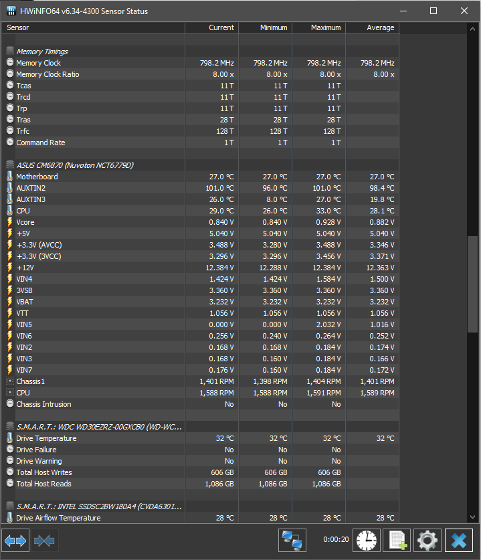
Task: Click the Minimum column header
Action: (266, 28)
